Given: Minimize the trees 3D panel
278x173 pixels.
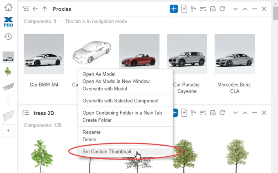Looking at the screenshot, I should click(254, 113).
